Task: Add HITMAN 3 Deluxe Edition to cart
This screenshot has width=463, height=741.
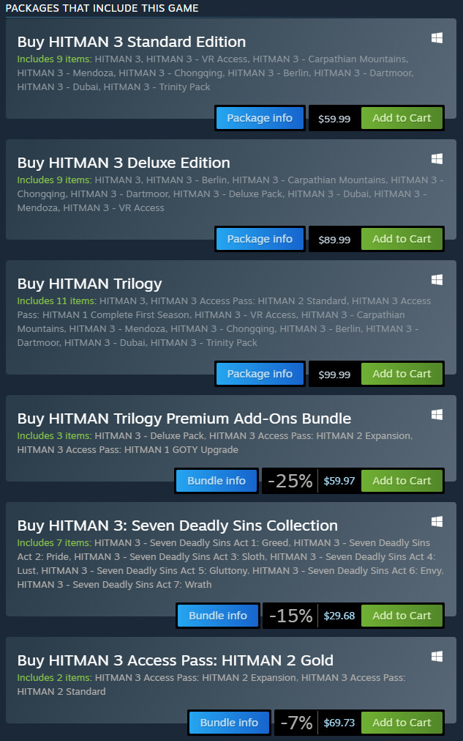Action: [402, 239]
